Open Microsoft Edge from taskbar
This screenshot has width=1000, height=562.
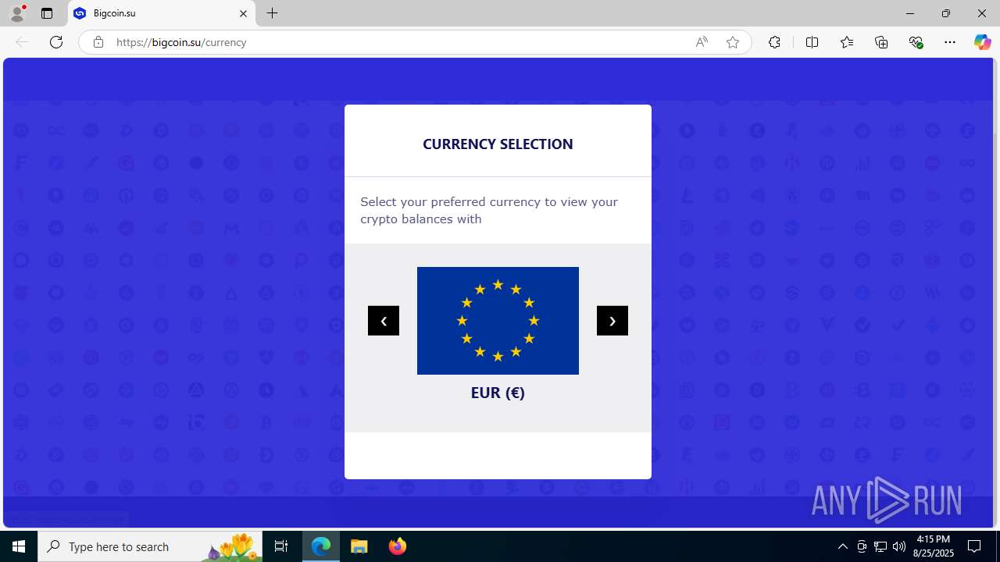(321, 546)
